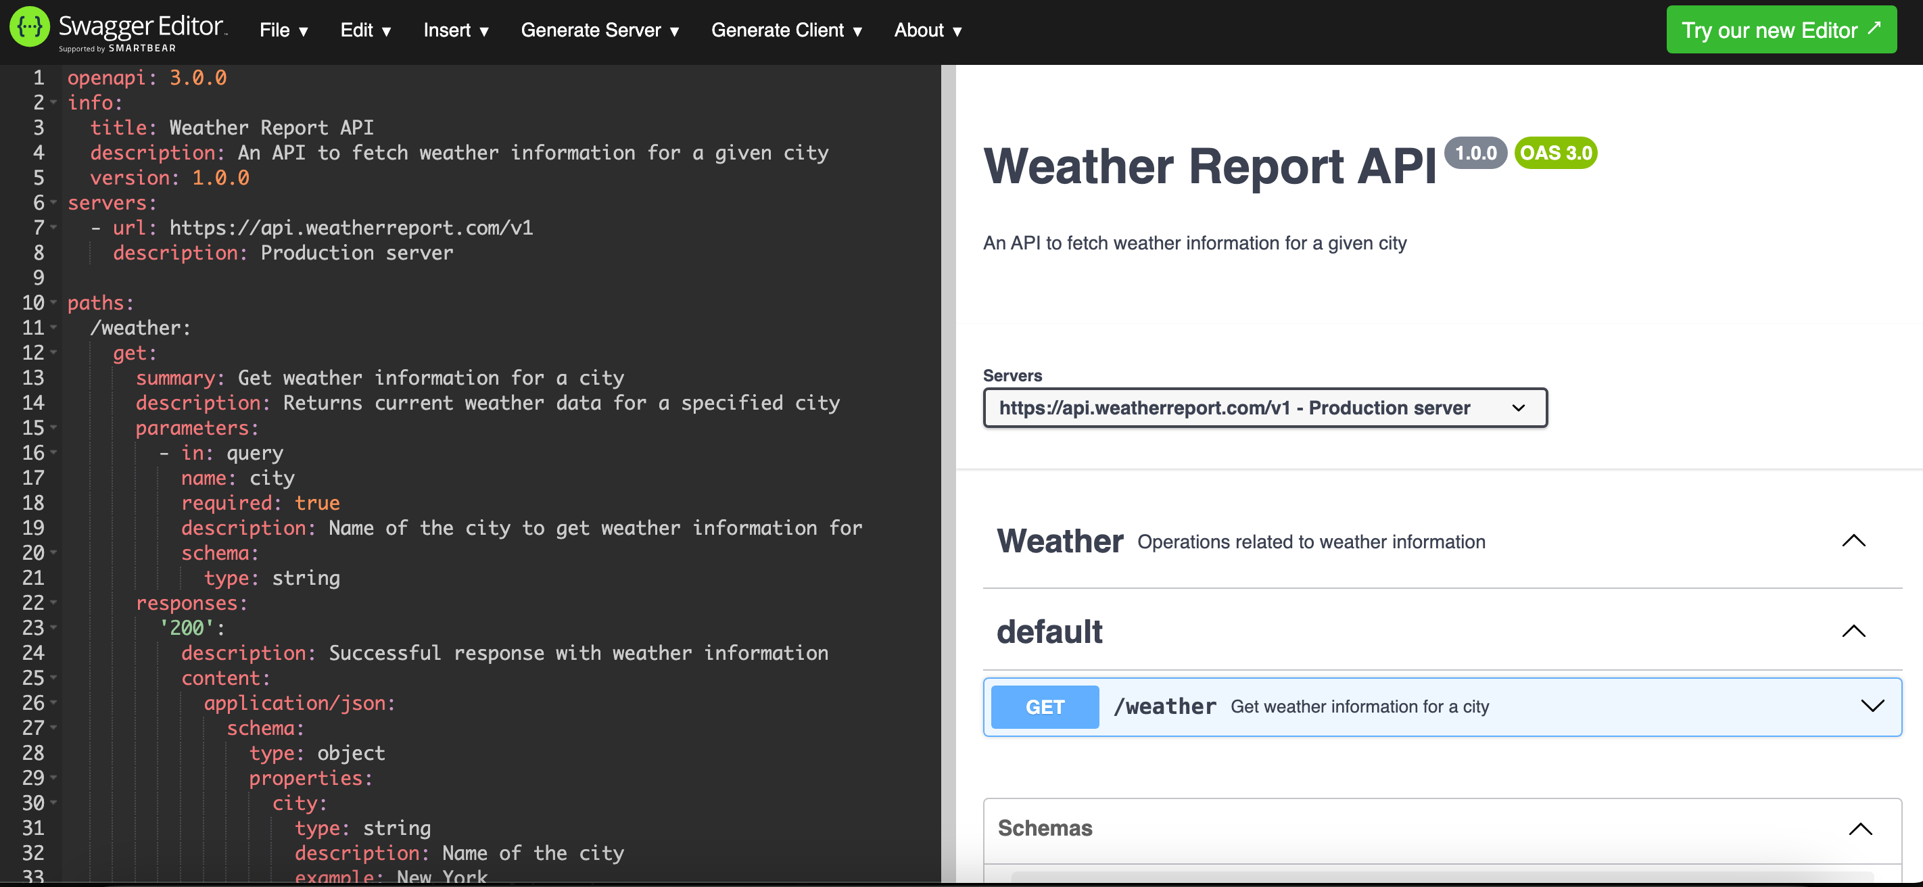Click the server url line in editor
This screenshot has width=1923, height=887.
312,228
